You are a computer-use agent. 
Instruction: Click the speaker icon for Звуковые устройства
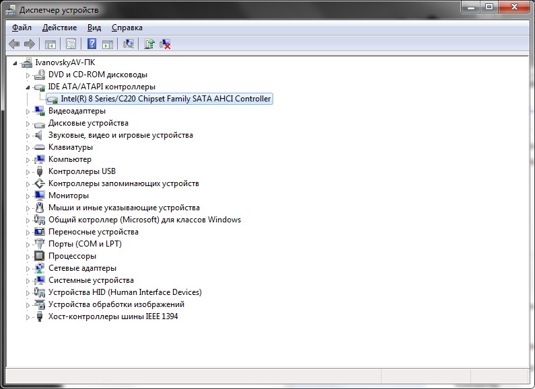[x=39, y=135]
